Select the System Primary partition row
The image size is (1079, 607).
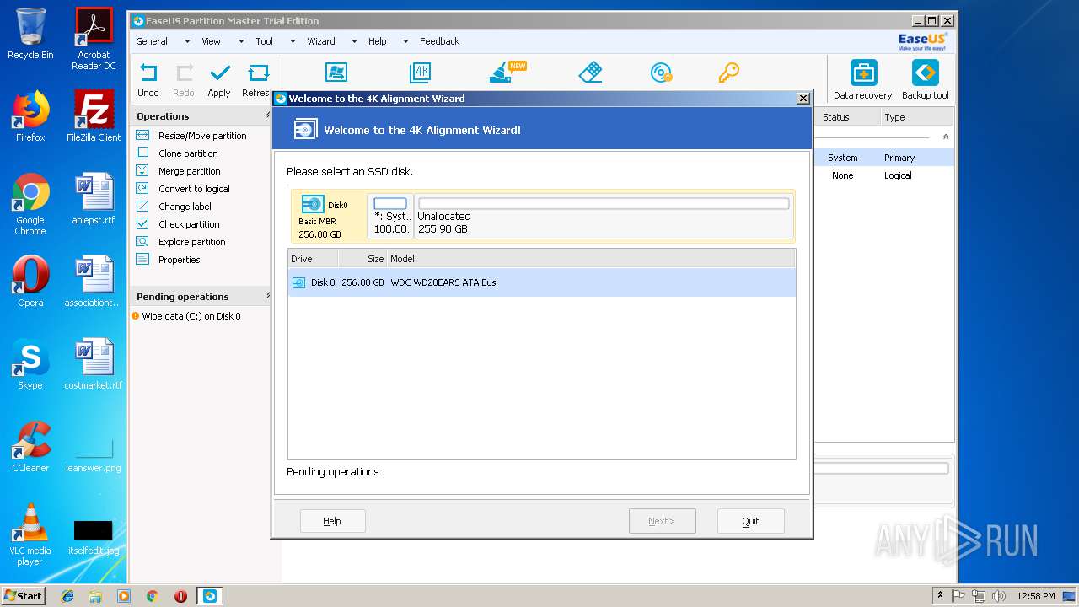[884, 158]
